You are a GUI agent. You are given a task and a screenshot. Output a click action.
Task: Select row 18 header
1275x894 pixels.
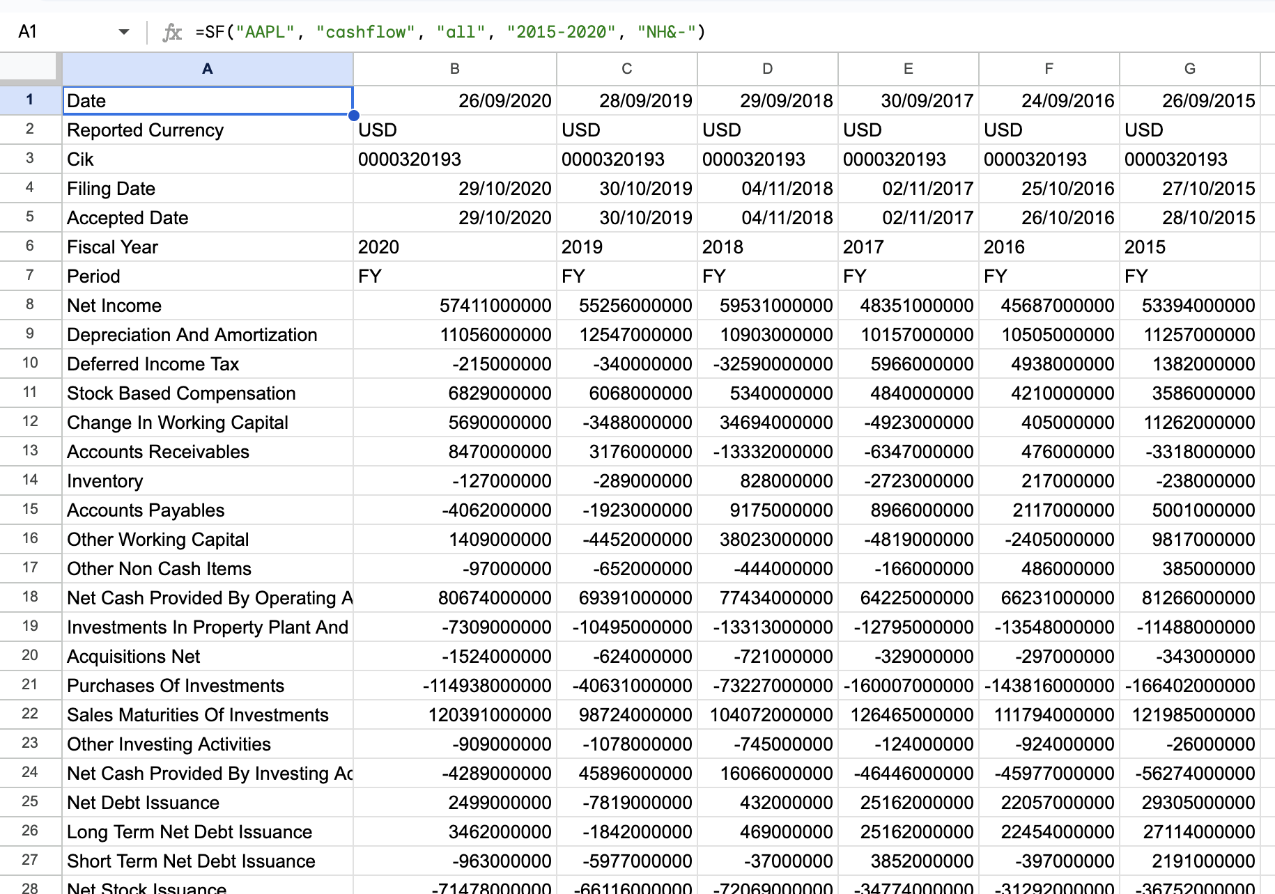30,597
